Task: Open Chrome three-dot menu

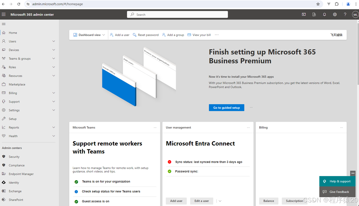Action: pyautogui.click(x=356, y=4)
